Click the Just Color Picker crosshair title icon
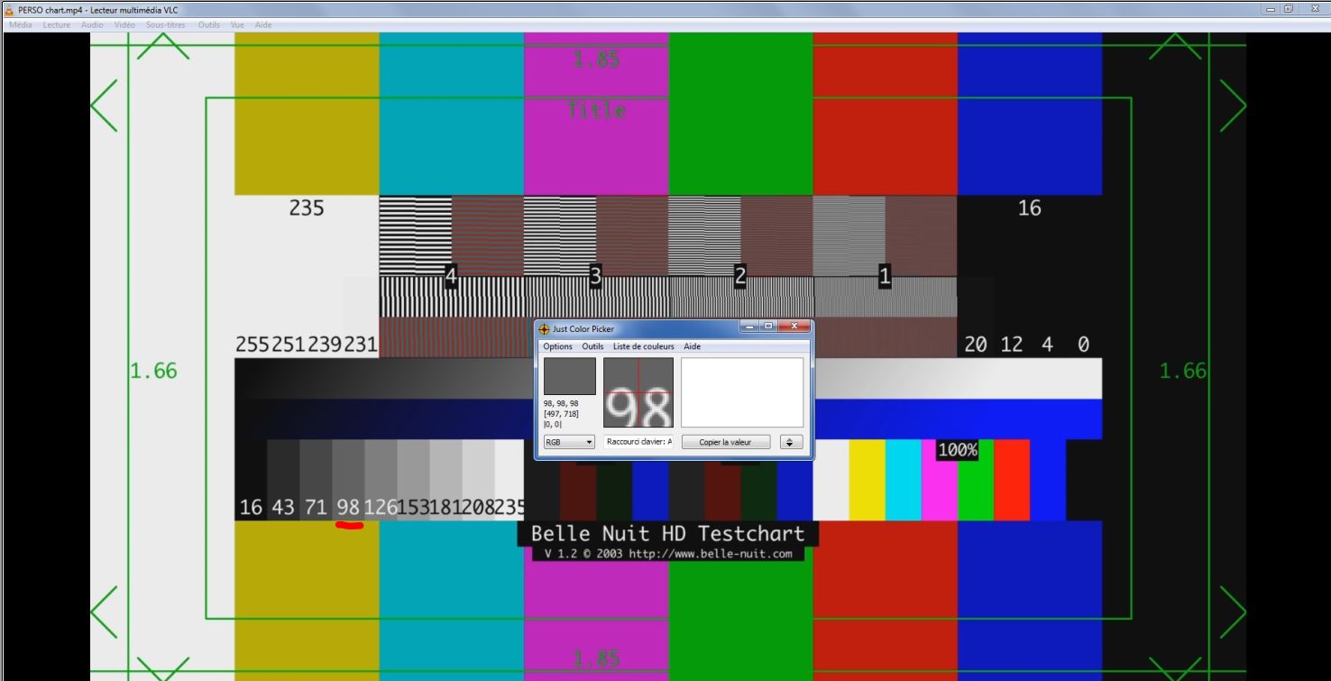The image size is (1331, 681). coord(544,329)
